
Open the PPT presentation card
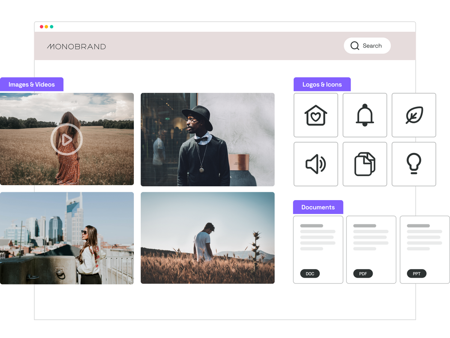424,250
